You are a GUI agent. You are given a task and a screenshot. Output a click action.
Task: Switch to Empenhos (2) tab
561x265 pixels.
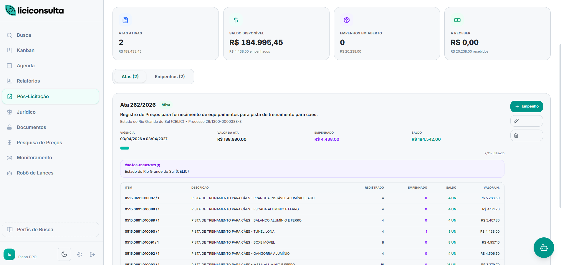click(x=170, y=77)
